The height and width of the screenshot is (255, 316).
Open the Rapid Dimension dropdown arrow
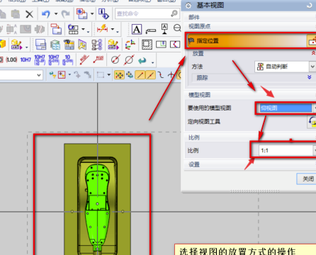(x=113, y=29)
